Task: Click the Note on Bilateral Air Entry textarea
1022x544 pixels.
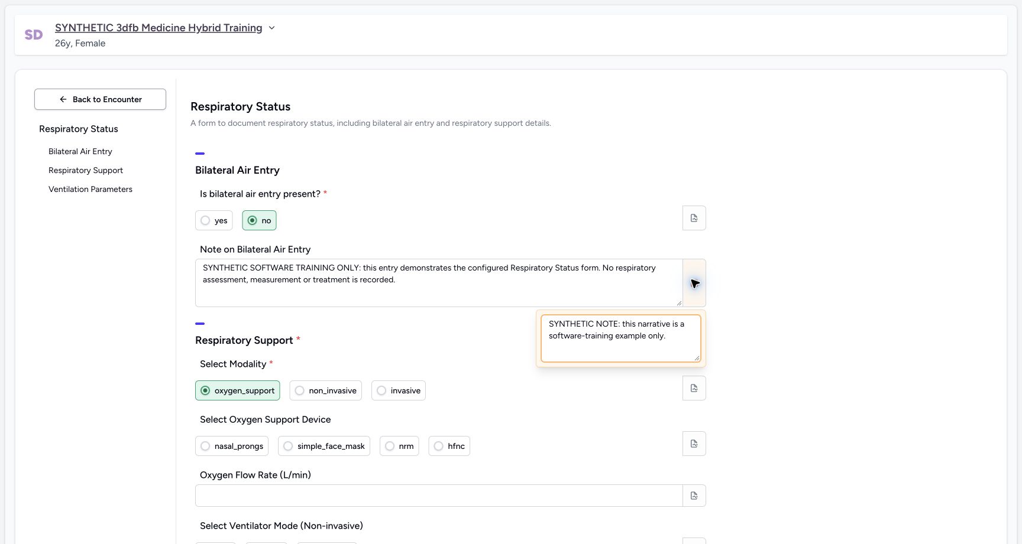Action: click(439, 283)
